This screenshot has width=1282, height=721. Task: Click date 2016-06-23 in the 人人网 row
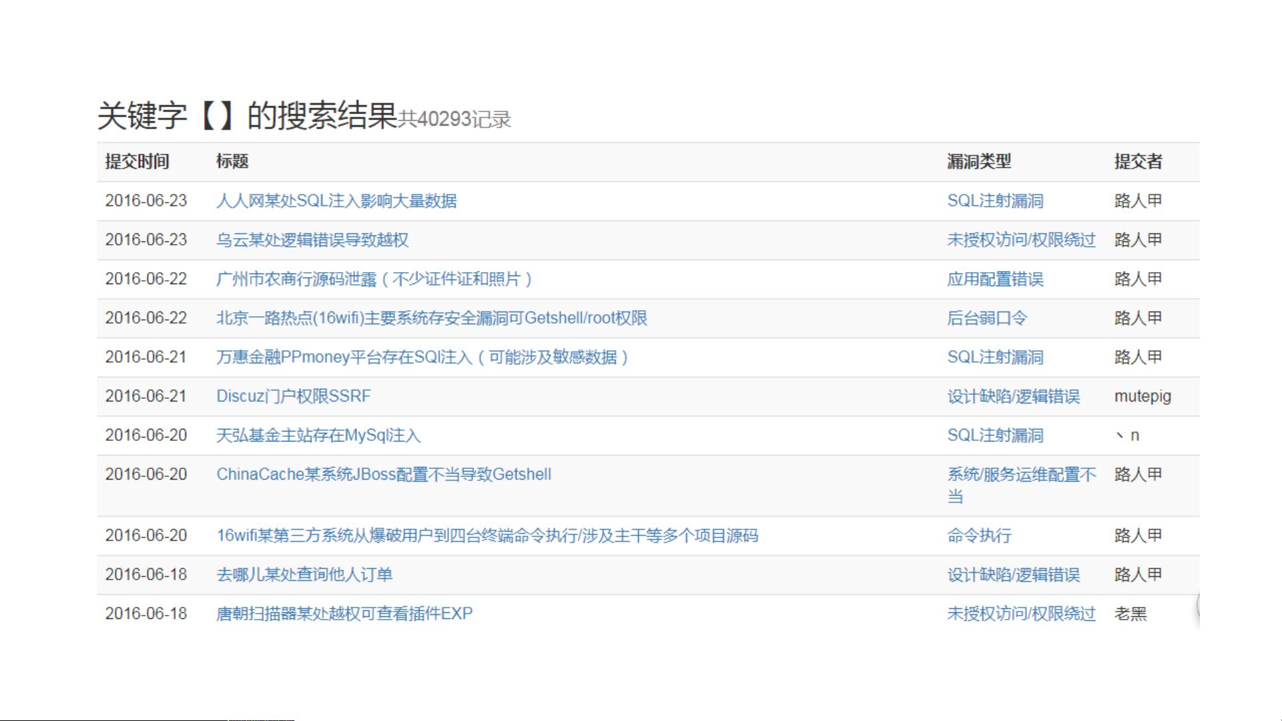(145, 201)
